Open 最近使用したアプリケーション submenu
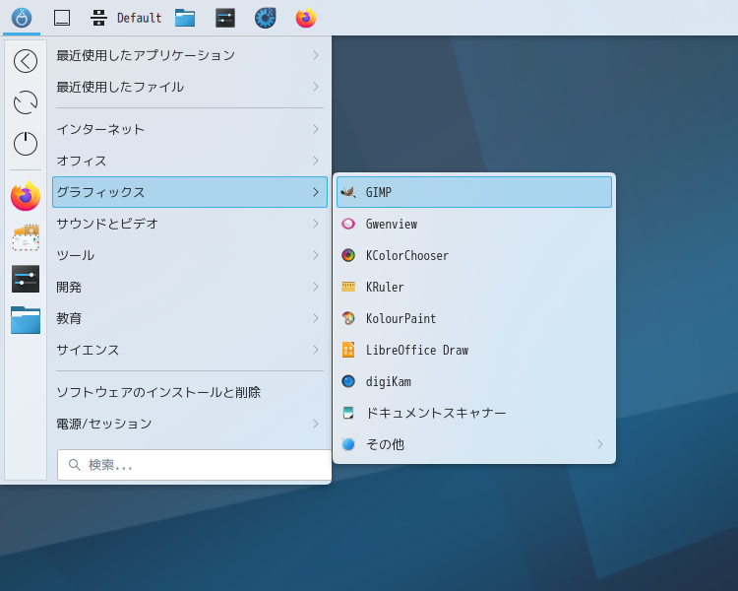This screenshot has width=738, height=591. pyautogui.click(x=190, y=55)
